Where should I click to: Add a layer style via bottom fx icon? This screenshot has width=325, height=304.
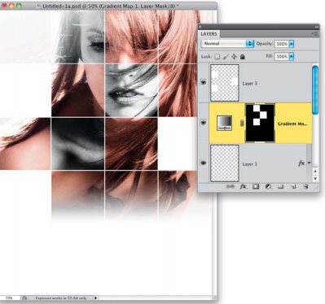coord(243,187)
